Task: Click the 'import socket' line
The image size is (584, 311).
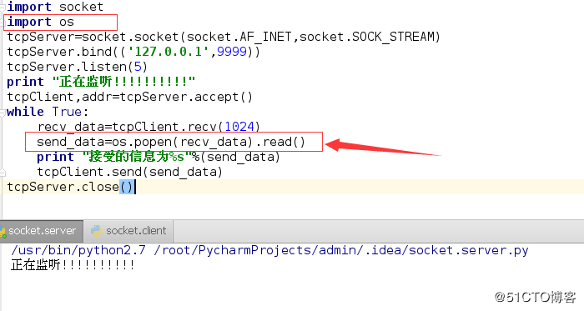Action: 55,7
